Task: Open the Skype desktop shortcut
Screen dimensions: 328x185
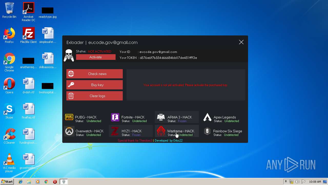Action: [x=9, y=111]
